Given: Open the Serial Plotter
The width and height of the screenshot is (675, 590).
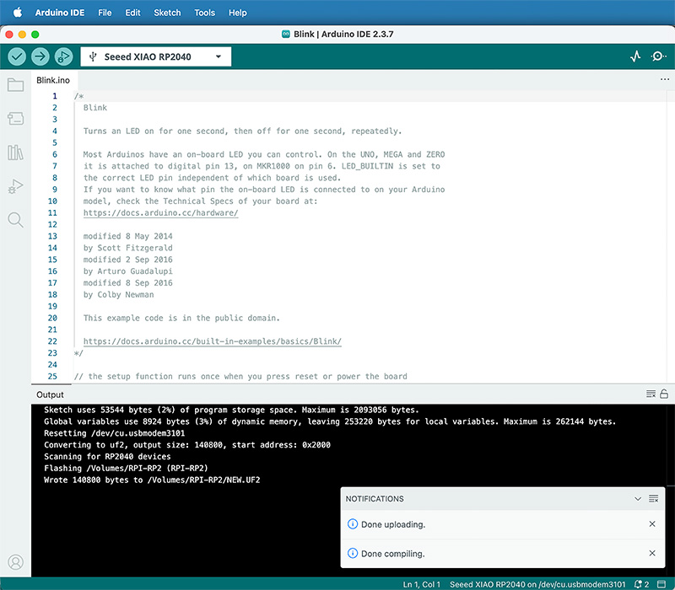Looking at the screenshot, I should click(635, 56).
